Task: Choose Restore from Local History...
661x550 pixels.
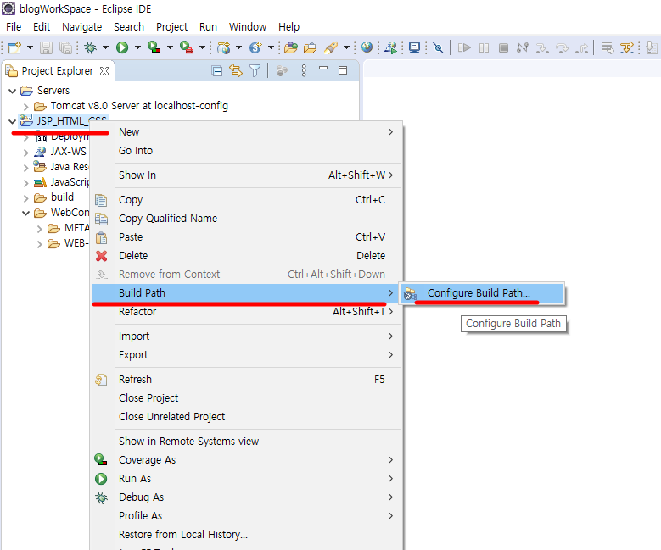Action: (246, 535)
